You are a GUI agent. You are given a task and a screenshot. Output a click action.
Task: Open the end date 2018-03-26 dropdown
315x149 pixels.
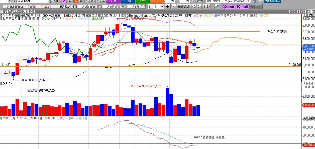pyautogui.click(x=248, y=1)
